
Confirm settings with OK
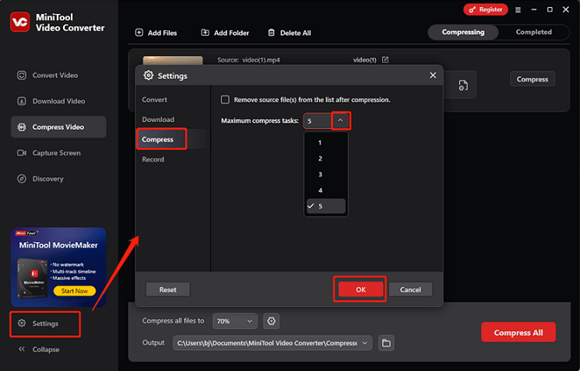coord(360,289)
